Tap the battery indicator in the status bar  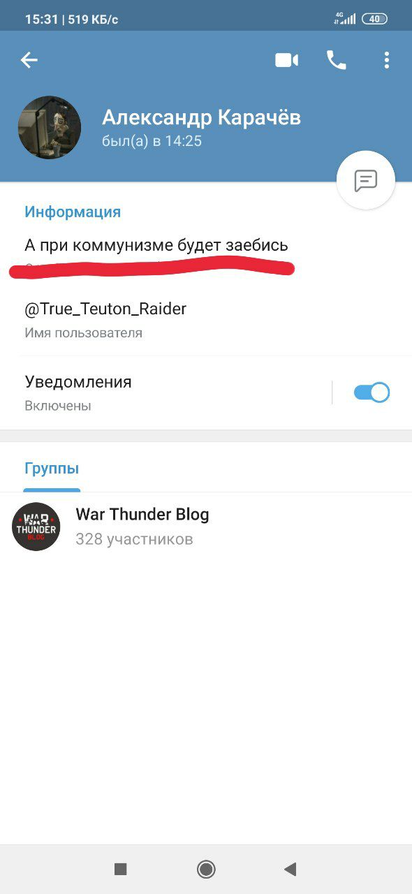click(375, 19)
